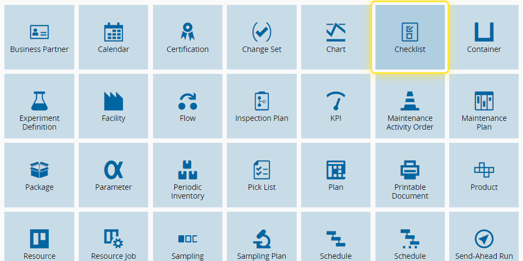Open the Package box tile
This screenshot has height=261, width=523.
click(x=39, y=175)
